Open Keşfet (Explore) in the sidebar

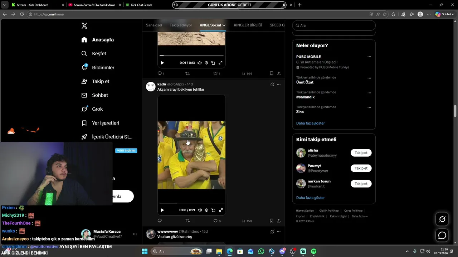coord(94,54)
